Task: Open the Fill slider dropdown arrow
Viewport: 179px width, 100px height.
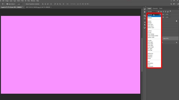Action: pos(170,17)
